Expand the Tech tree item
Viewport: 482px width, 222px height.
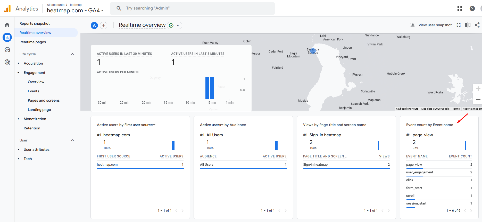tap(18, 159)
